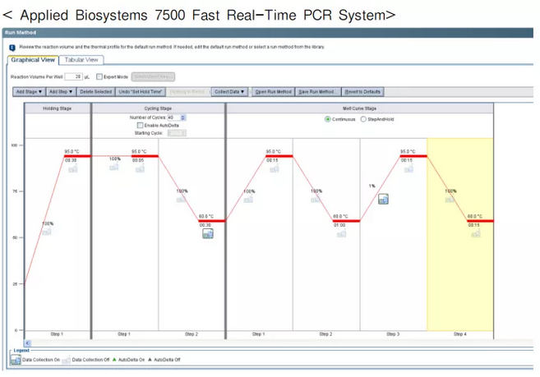Click the Revert to Defaults button
This screenshot has height=377, width=540.
tap(362, 92)
